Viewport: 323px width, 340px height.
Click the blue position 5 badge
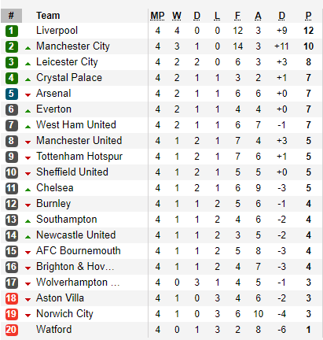[x=12, y=94]
